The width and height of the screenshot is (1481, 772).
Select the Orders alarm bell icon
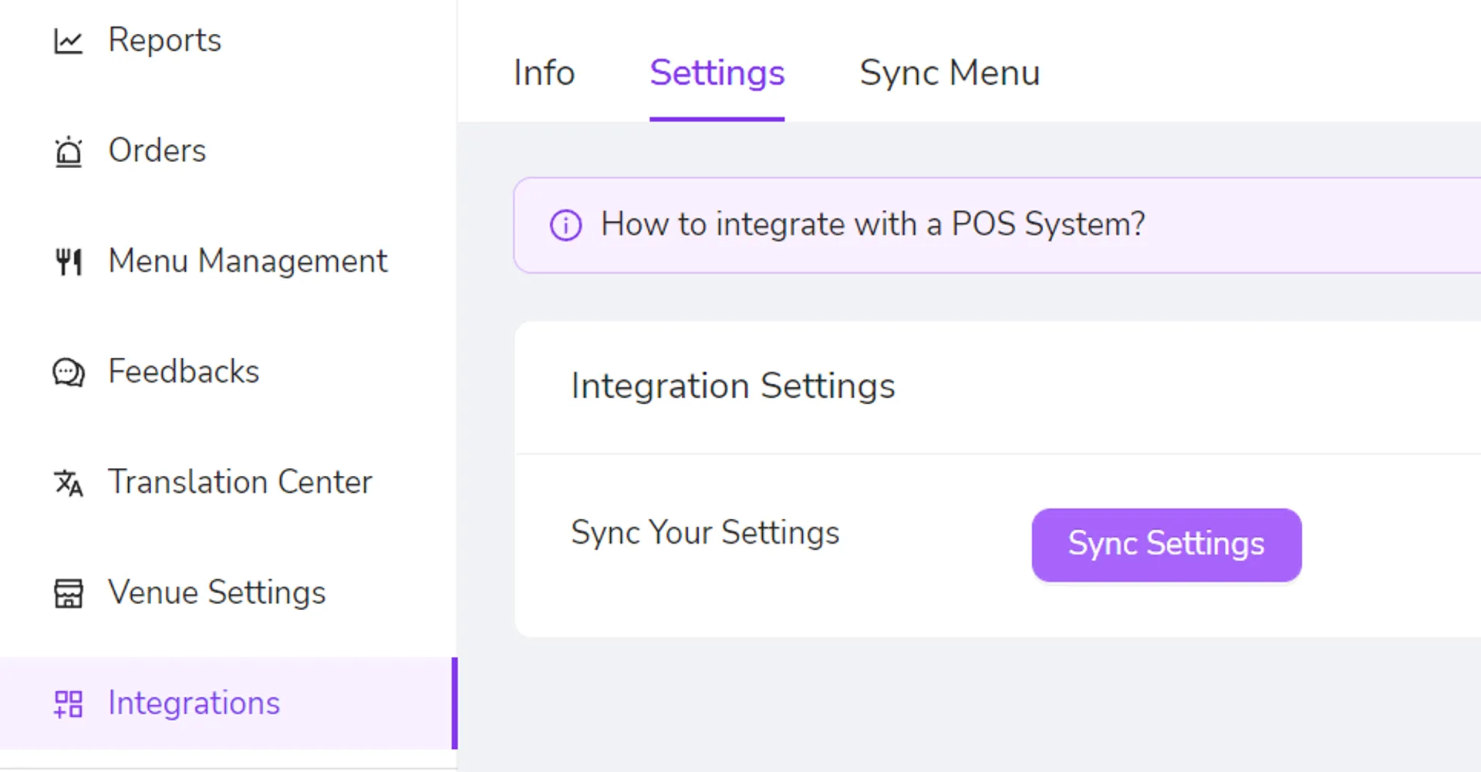click(x=68, y=151)
